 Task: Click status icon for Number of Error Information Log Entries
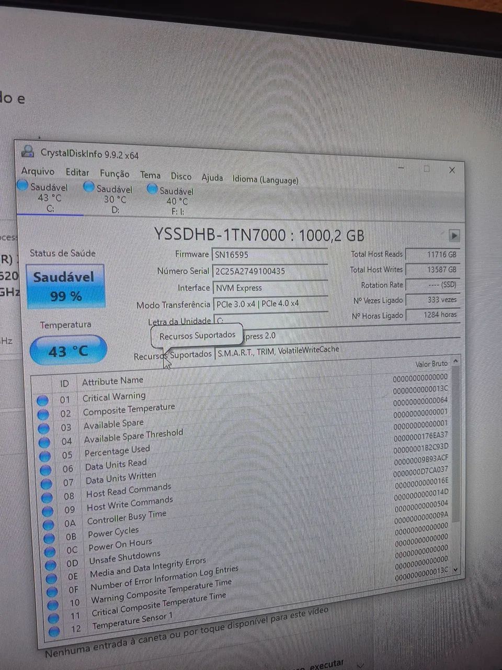coord(52,592)
